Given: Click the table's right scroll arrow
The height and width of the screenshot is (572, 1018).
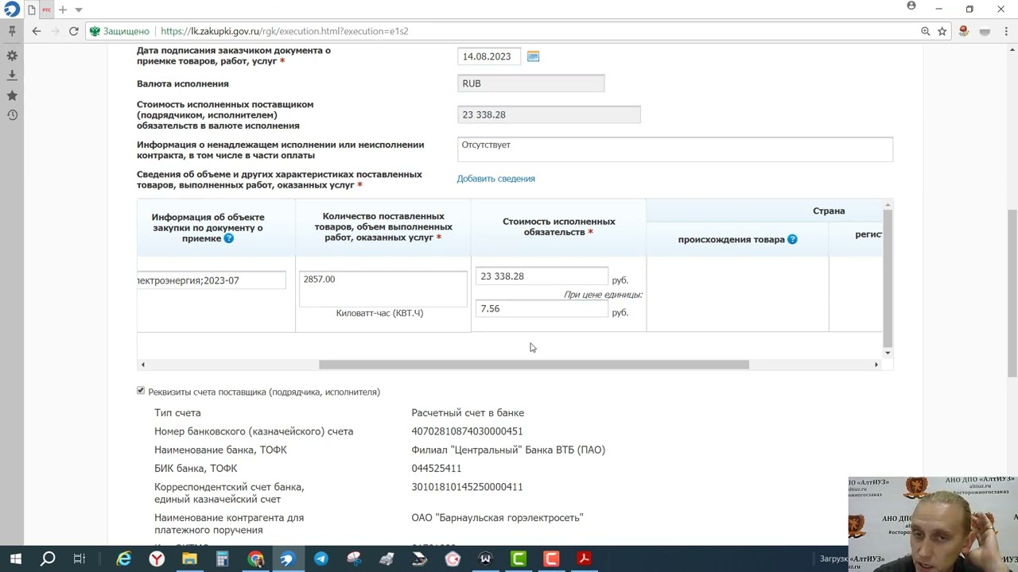Looking at the screenshot, I should point(876,365).
